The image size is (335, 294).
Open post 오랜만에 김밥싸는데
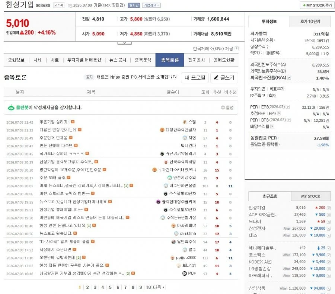pyautogui.click(x=57, y=258)
